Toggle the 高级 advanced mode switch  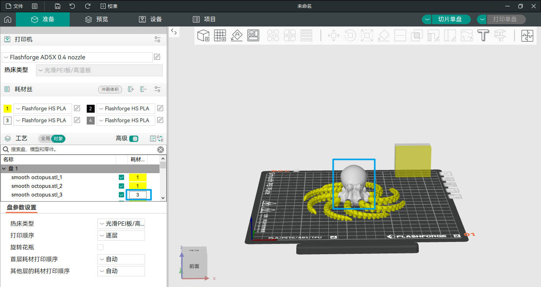134,139
